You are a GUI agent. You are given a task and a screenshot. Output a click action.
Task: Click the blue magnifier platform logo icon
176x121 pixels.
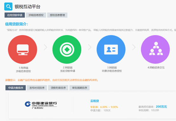[8, 6]
